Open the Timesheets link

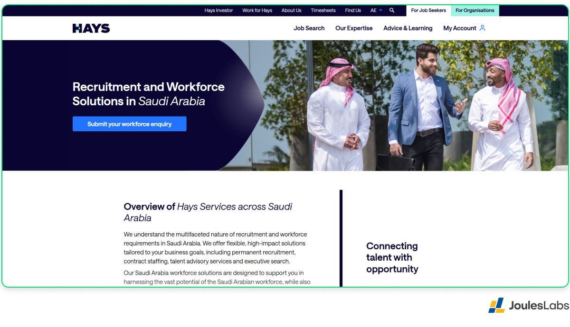pyautogui.click(x=323, y=10)
